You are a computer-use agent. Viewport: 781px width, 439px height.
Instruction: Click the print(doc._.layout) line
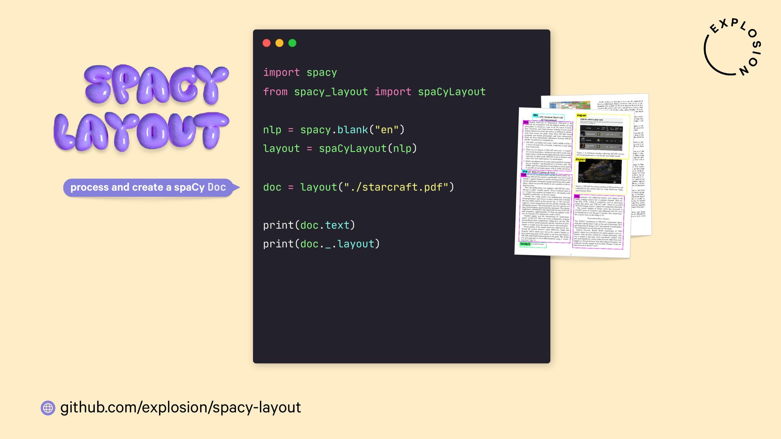[x=321, y=244]
